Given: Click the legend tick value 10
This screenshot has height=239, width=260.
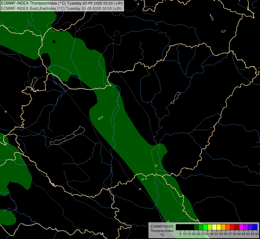Looking at the screenshot, I should (185, 234).
